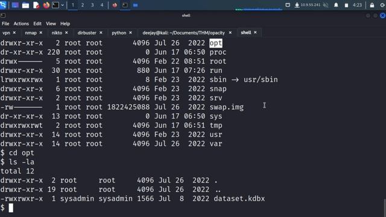Click 'dataset.kdbx' file name
The height and width of the screenshot is (217, 386).
point(239,199)
